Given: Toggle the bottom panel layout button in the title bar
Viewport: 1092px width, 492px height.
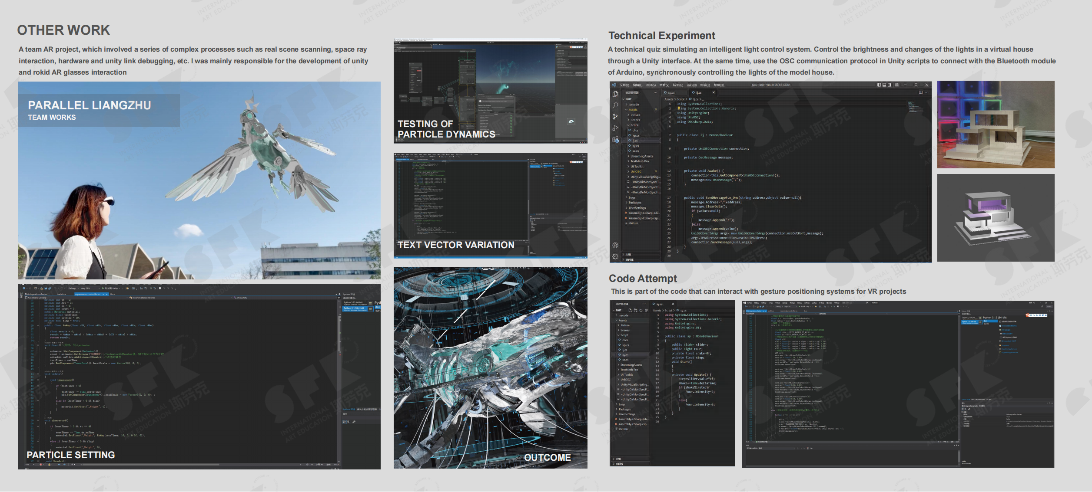Looking at the screenshot, I should point(884,85).
